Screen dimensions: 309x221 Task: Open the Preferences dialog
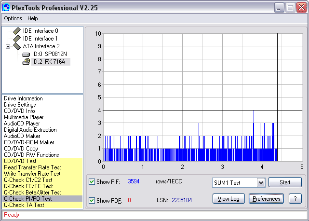[x=266, y=199]
